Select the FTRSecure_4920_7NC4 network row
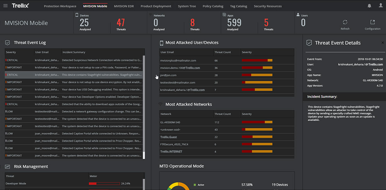386x190 pixels. point(227,144)
